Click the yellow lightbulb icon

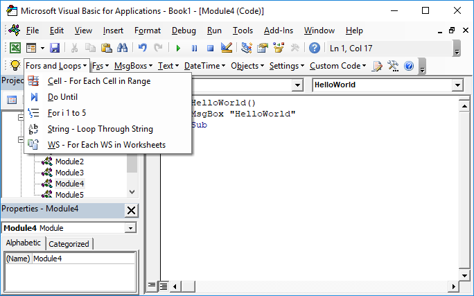[15, 66]
